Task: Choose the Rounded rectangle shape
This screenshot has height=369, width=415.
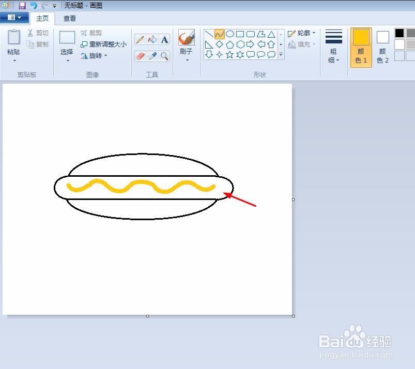Action: 250,34
